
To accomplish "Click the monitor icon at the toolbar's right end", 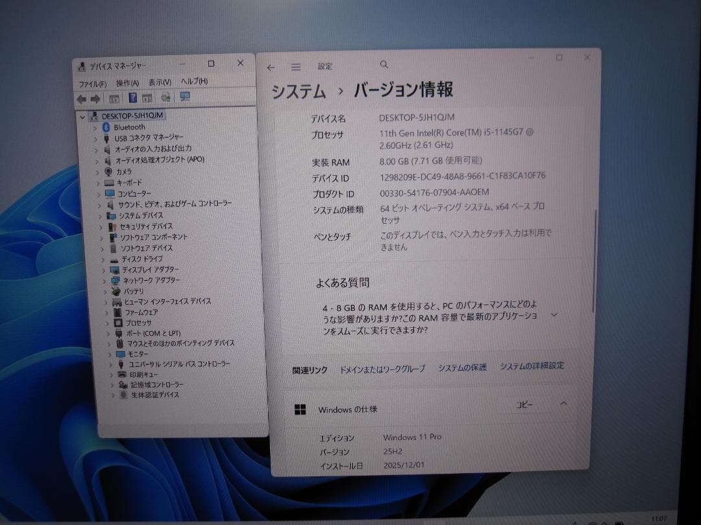I will coord(185,97).
